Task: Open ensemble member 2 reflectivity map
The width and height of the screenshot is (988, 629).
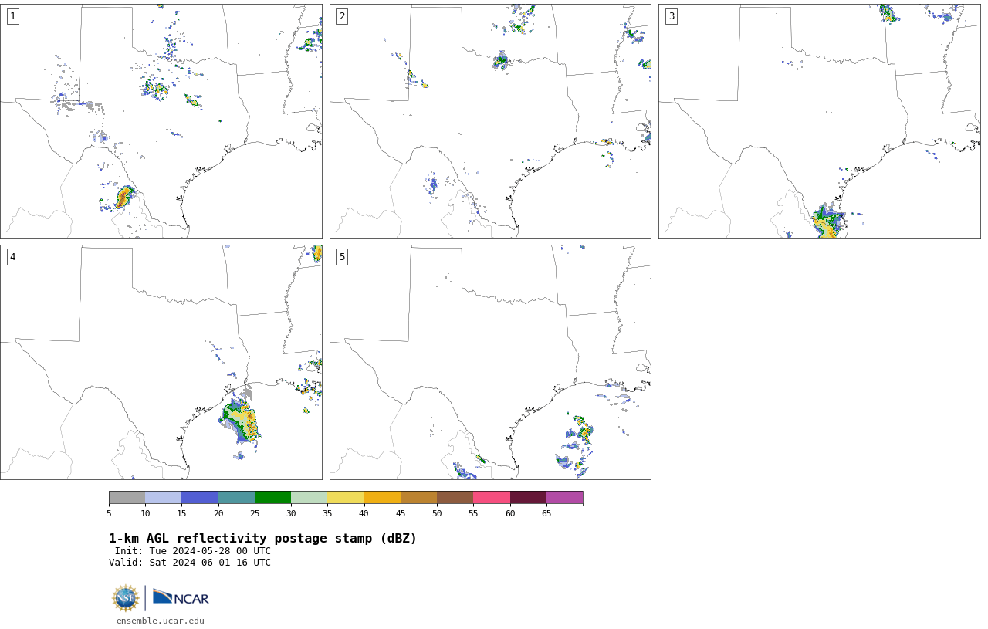Action: (x=490, y=121)
